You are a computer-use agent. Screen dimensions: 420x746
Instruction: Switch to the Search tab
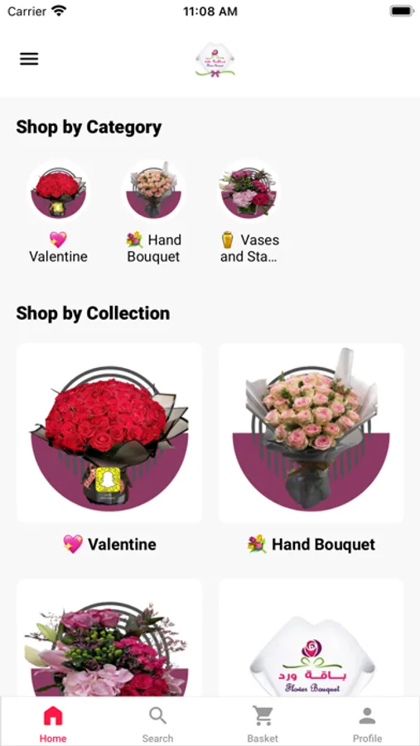point(157,724)
